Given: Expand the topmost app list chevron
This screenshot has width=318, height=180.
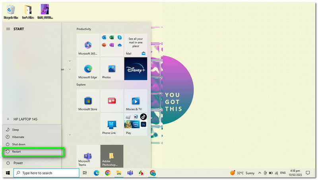Looking at the screenshot, I should click(70, 61).
